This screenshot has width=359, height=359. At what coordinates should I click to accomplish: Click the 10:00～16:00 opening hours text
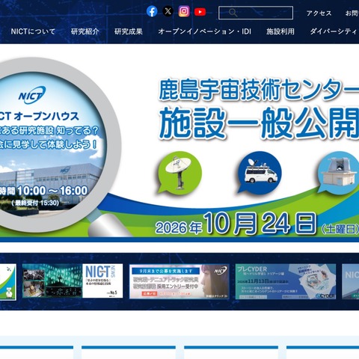[52, 191]
